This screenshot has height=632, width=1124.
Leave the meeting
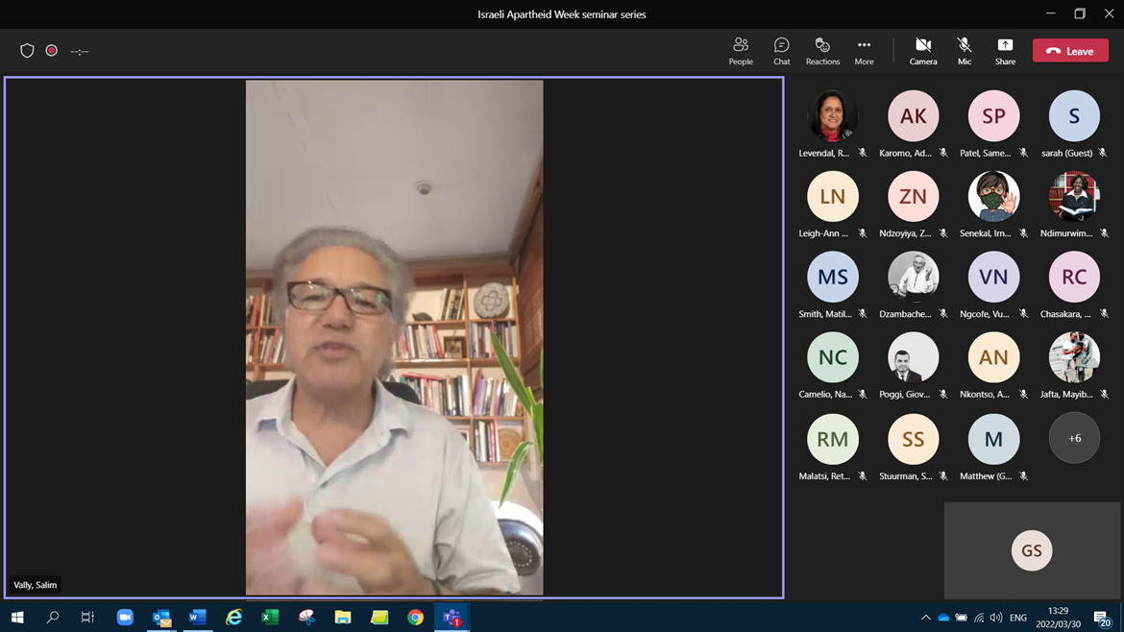(x=1070, y=51)
